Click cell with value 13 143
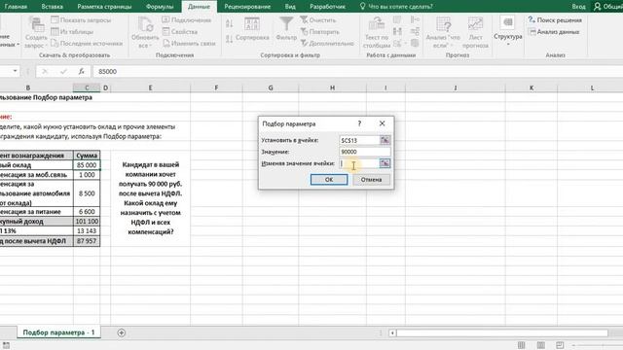623x350 pixels. (x=87, y=231)
